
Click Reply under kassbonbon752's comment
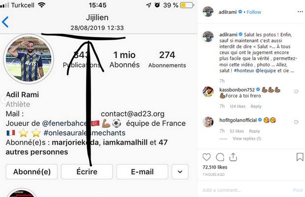[256, 106]
